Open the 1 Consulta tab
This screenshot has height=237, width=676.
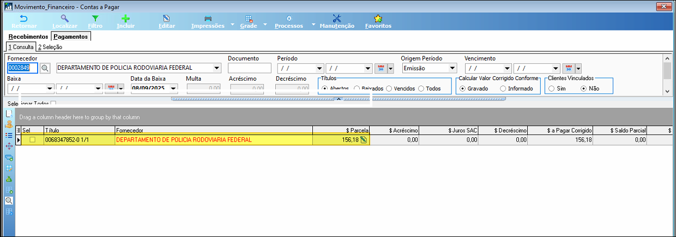click(21, 47)
